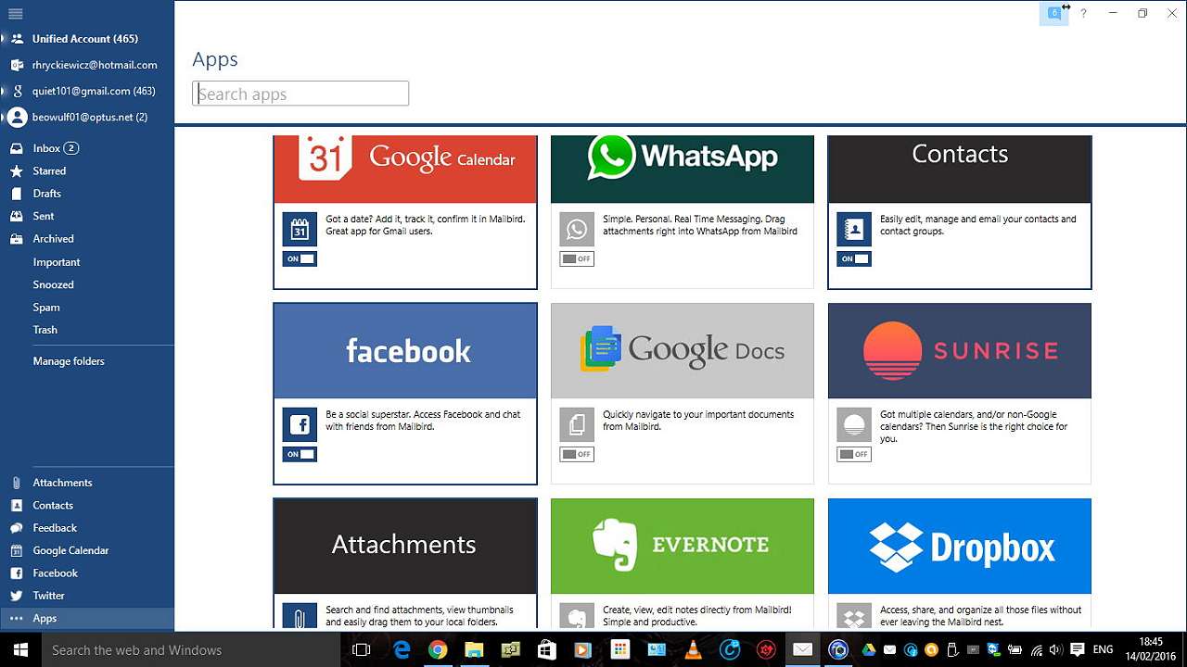Turn off the Contacts app toggle
Screen dimensions: 1187x667
tap(854, 258)
